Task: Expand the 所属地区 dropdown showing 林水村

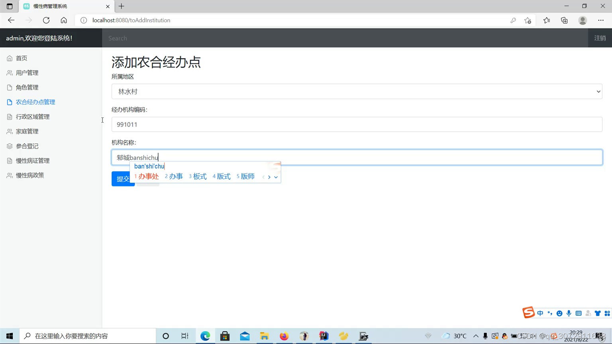Action: [357, 92]
